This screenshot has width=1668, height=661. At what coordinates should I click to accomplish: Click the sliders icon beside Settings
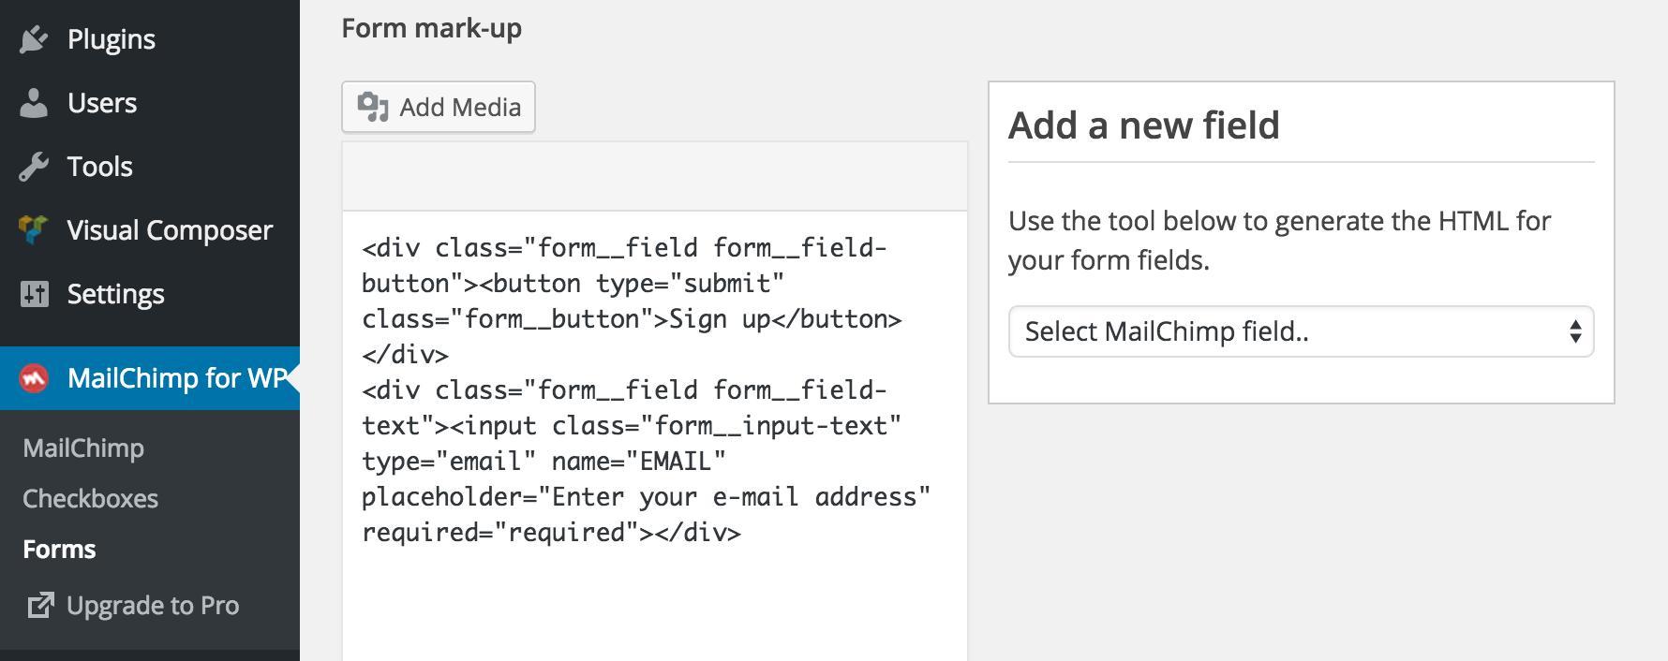pyautogui.click(x=34, y=294)
